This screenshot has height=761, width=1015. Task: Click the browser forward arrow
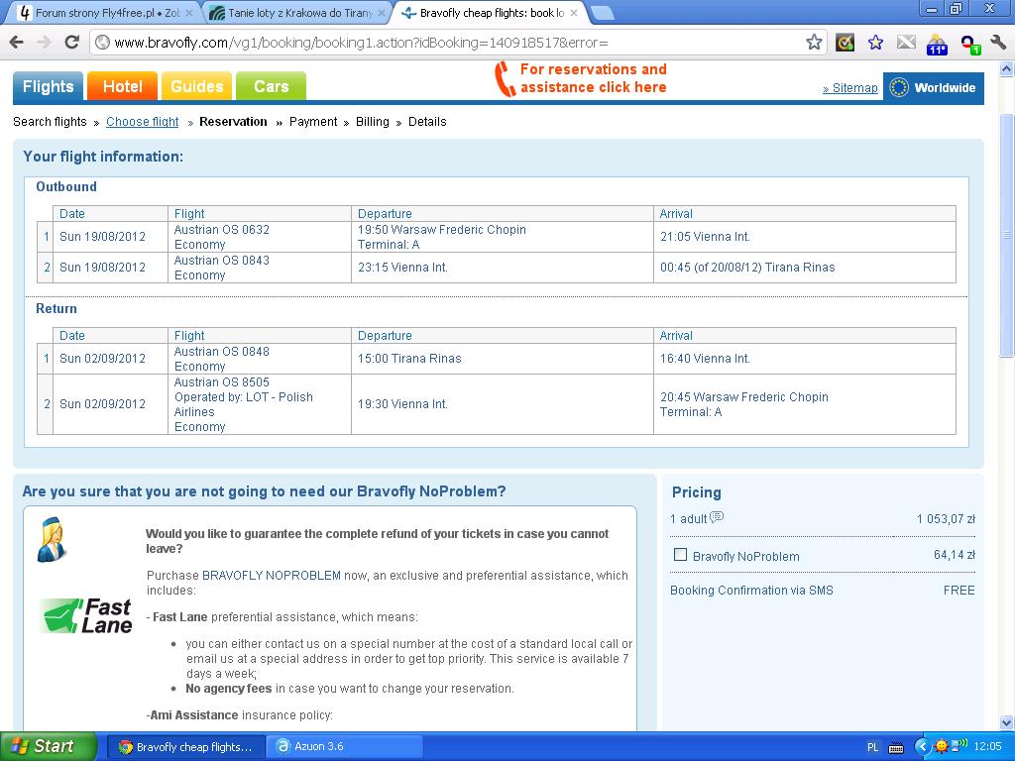point(44,43)
